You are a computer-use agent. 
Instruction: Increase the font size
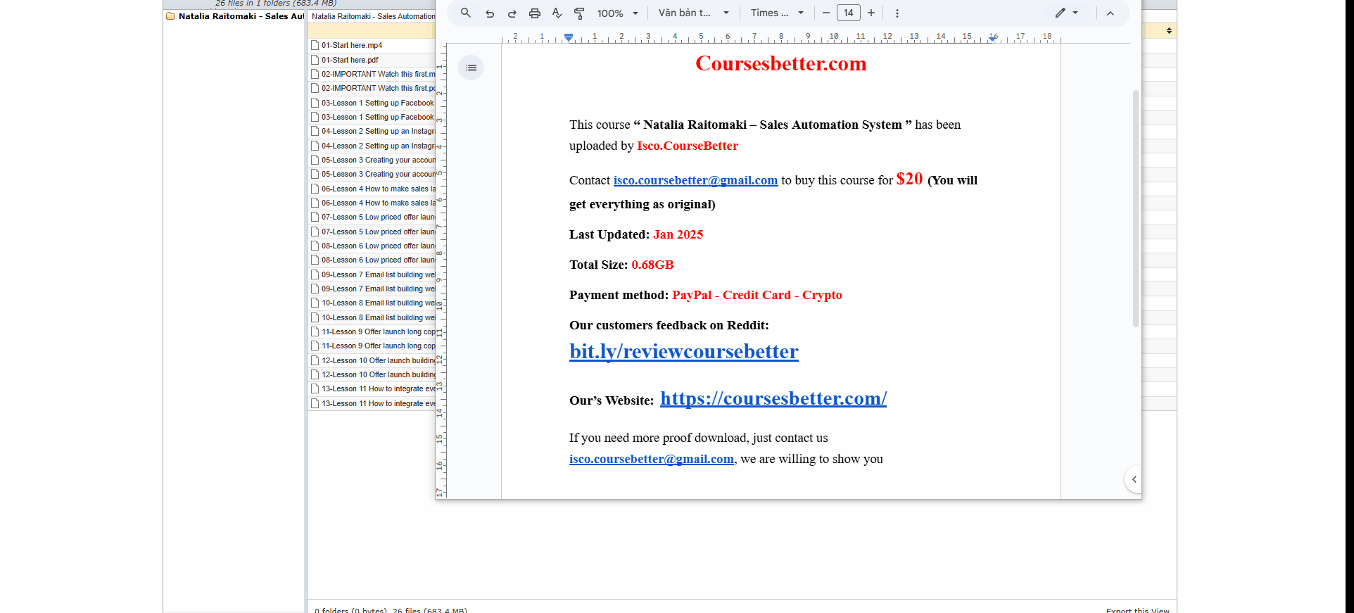(x=871, y=13)
